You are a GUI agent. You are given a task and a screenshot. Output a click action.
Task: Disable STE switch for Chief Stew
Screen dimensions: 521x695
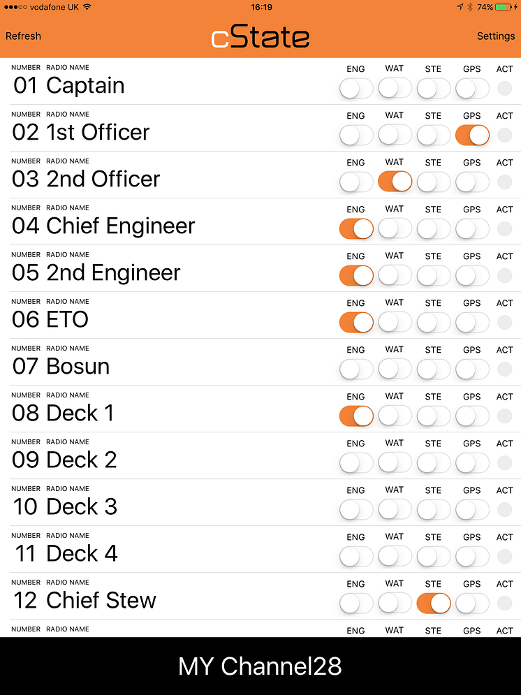click(433, 603)
